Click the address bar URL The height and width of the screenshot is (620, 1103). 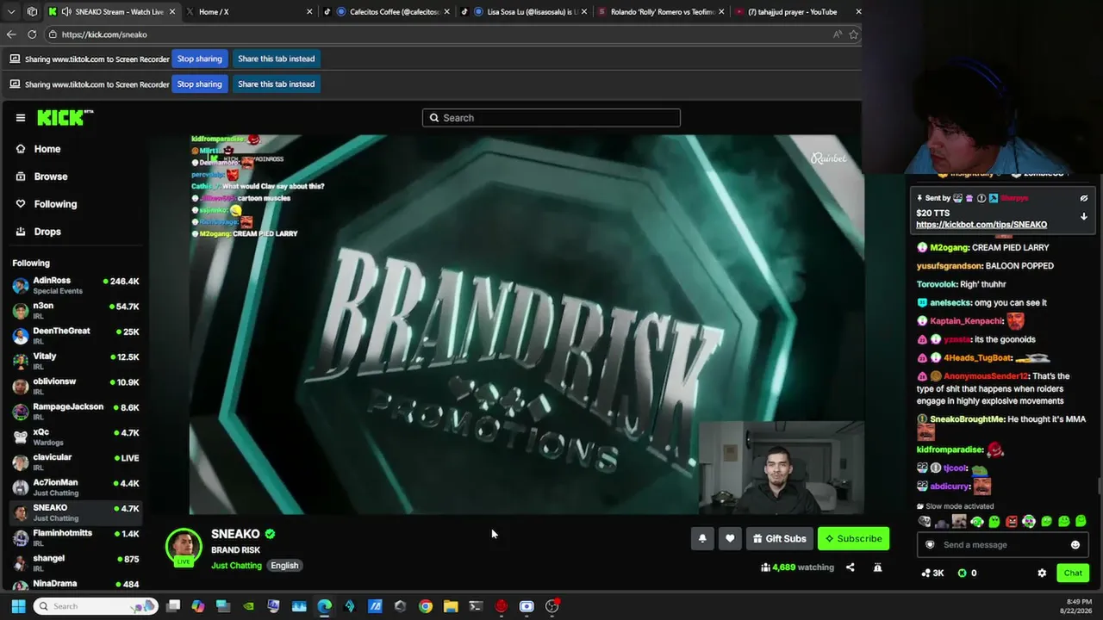pos(104,34)
